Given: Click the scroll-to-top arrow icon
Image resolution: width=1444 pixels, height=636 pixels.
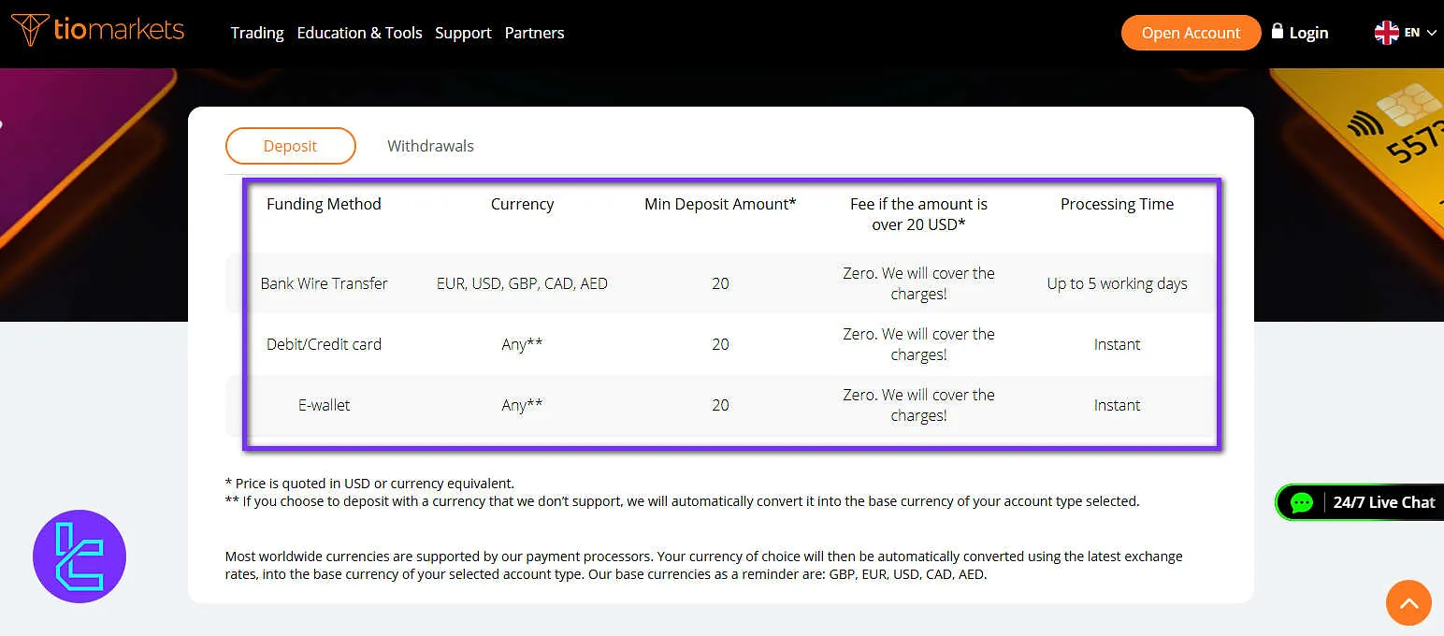Looking at the screenshot, I should coord(1408,602).
